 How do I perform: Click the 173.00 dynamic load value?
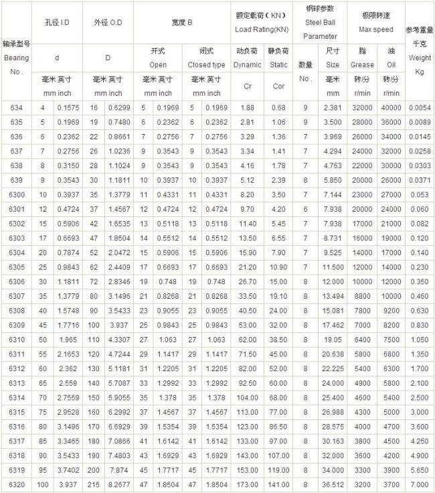click(248, 485)
